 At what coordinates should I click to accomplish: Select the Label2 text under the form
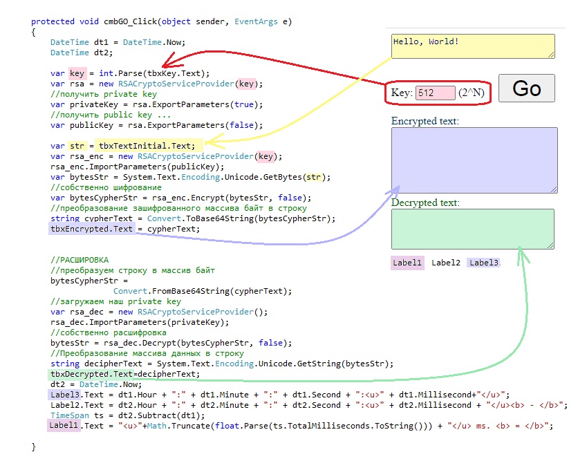pyautogui.click(x=445, y=263)
